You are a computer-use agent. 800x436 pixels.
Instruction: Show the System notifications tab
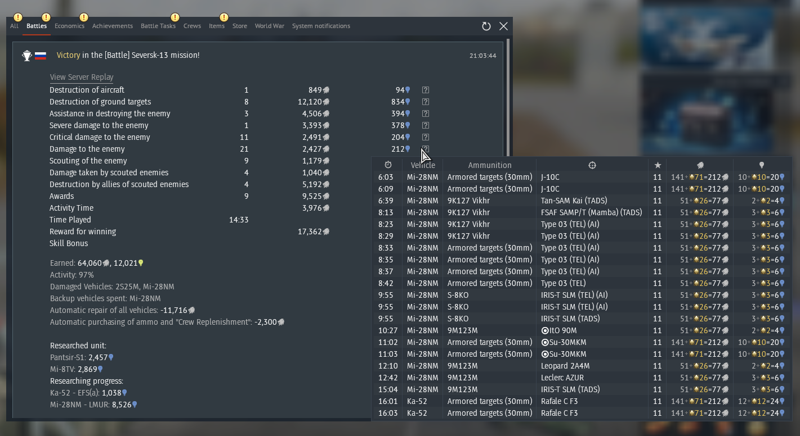[321, 26]
